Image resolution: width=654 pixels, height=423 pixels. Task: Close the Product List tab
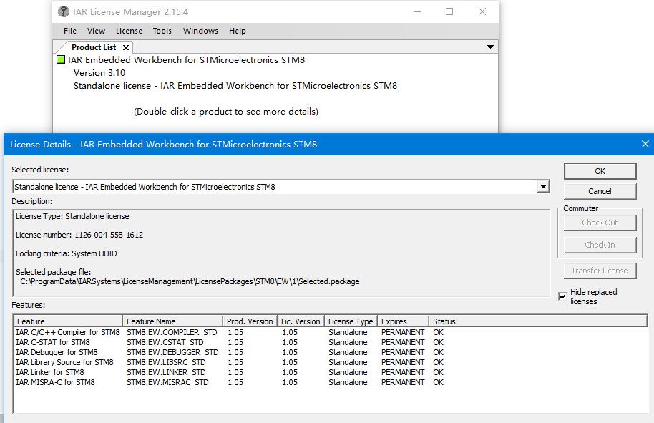pos(125,47)
